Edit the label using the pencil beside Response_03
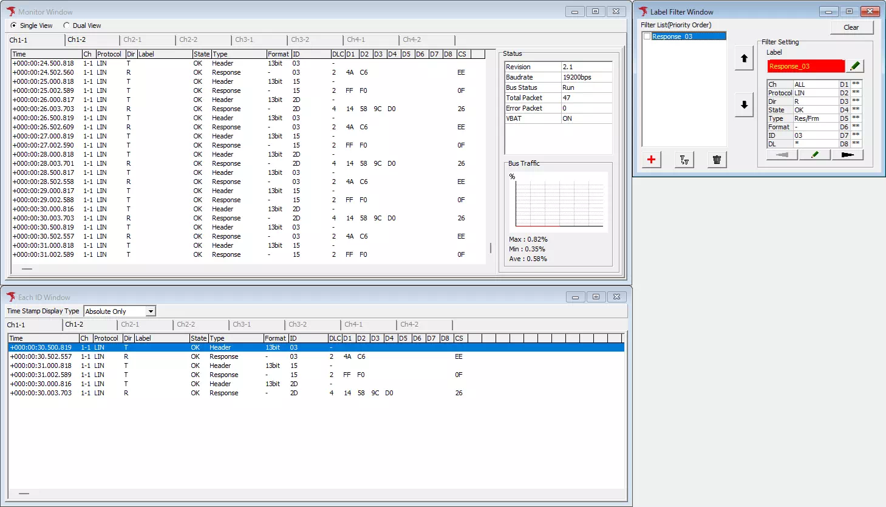 [x=855, y=66]
